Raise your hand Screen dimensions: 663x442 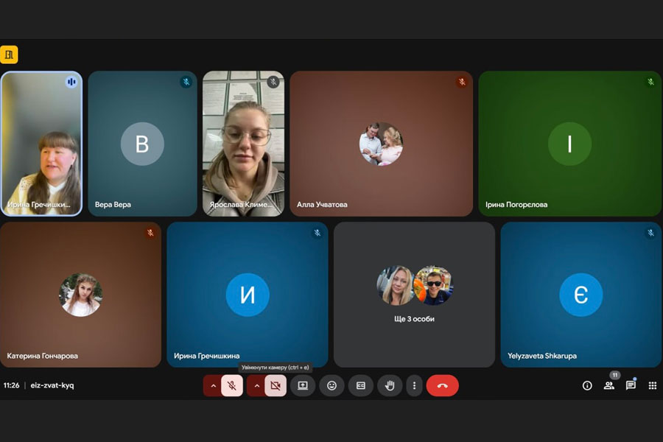[x=390, y=385]
